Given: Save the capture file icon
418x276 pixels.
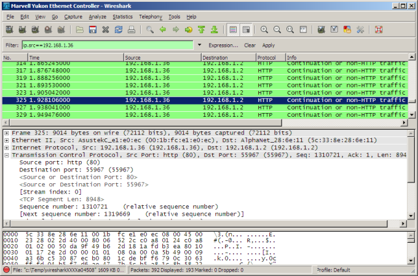Looking at the screenshot, I should 92,30.
